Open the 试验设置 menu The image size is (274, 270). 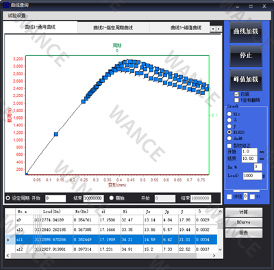[16, 16]
